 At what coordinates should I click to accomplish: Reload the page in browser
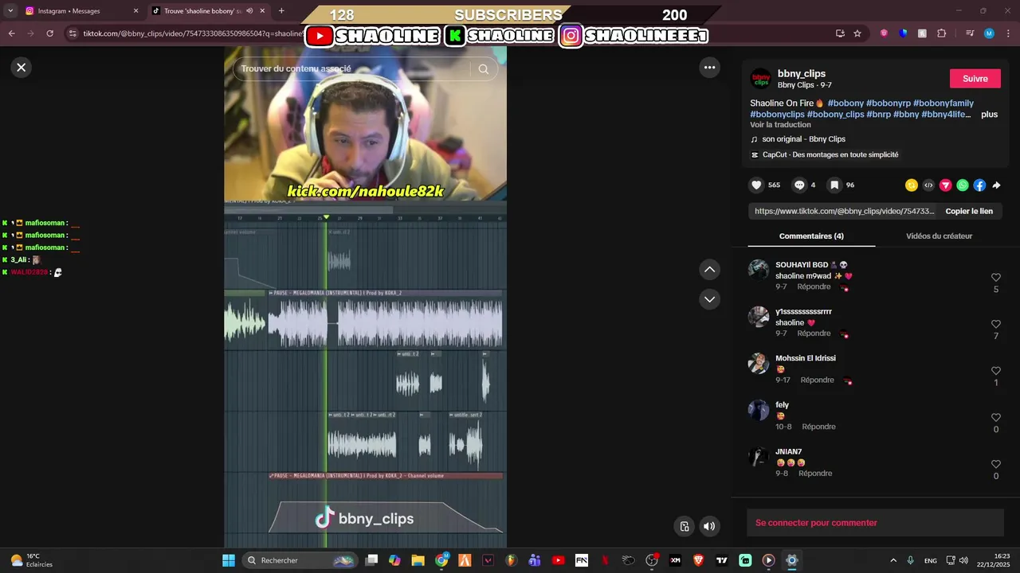pyautogui.click(x=49, y=33)
